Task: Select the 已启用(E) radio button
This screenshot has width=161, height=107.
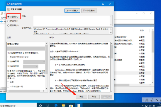Action: tap(9, 21)
